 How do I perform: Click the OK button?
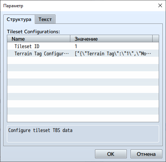(111, 154)
